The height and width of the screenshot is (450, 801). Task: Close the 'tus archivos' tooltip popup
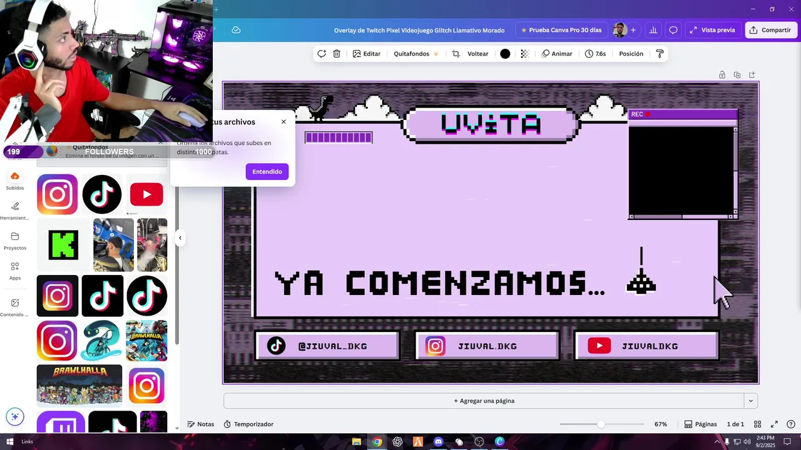(x=283, y=122)
